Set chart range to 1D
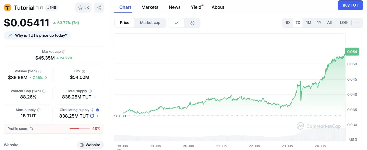Screen dimensions: 367x150 pos(288,23)
